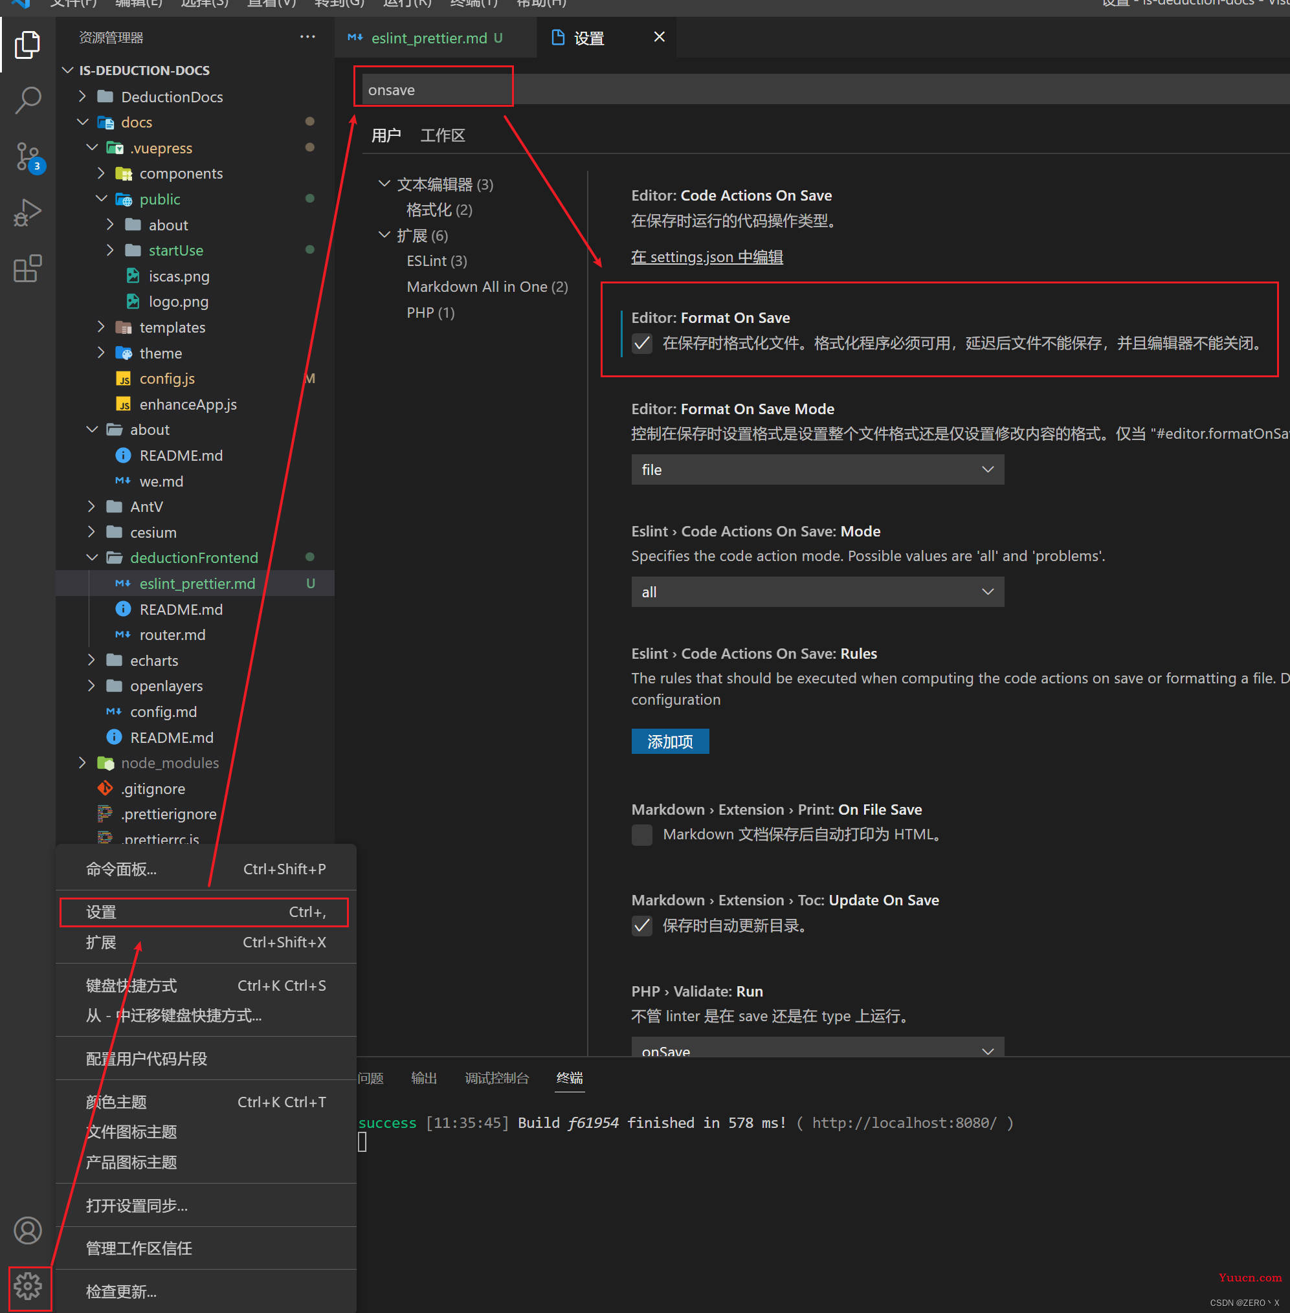Open the Explorer view in activity bar
The width and height of the screenshot is (1290, 1313).
[27, 45]
